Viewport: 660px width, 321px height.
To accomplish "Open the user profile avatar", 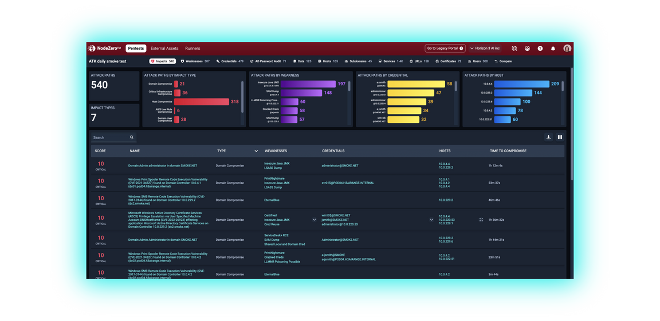I will [567, 49].
